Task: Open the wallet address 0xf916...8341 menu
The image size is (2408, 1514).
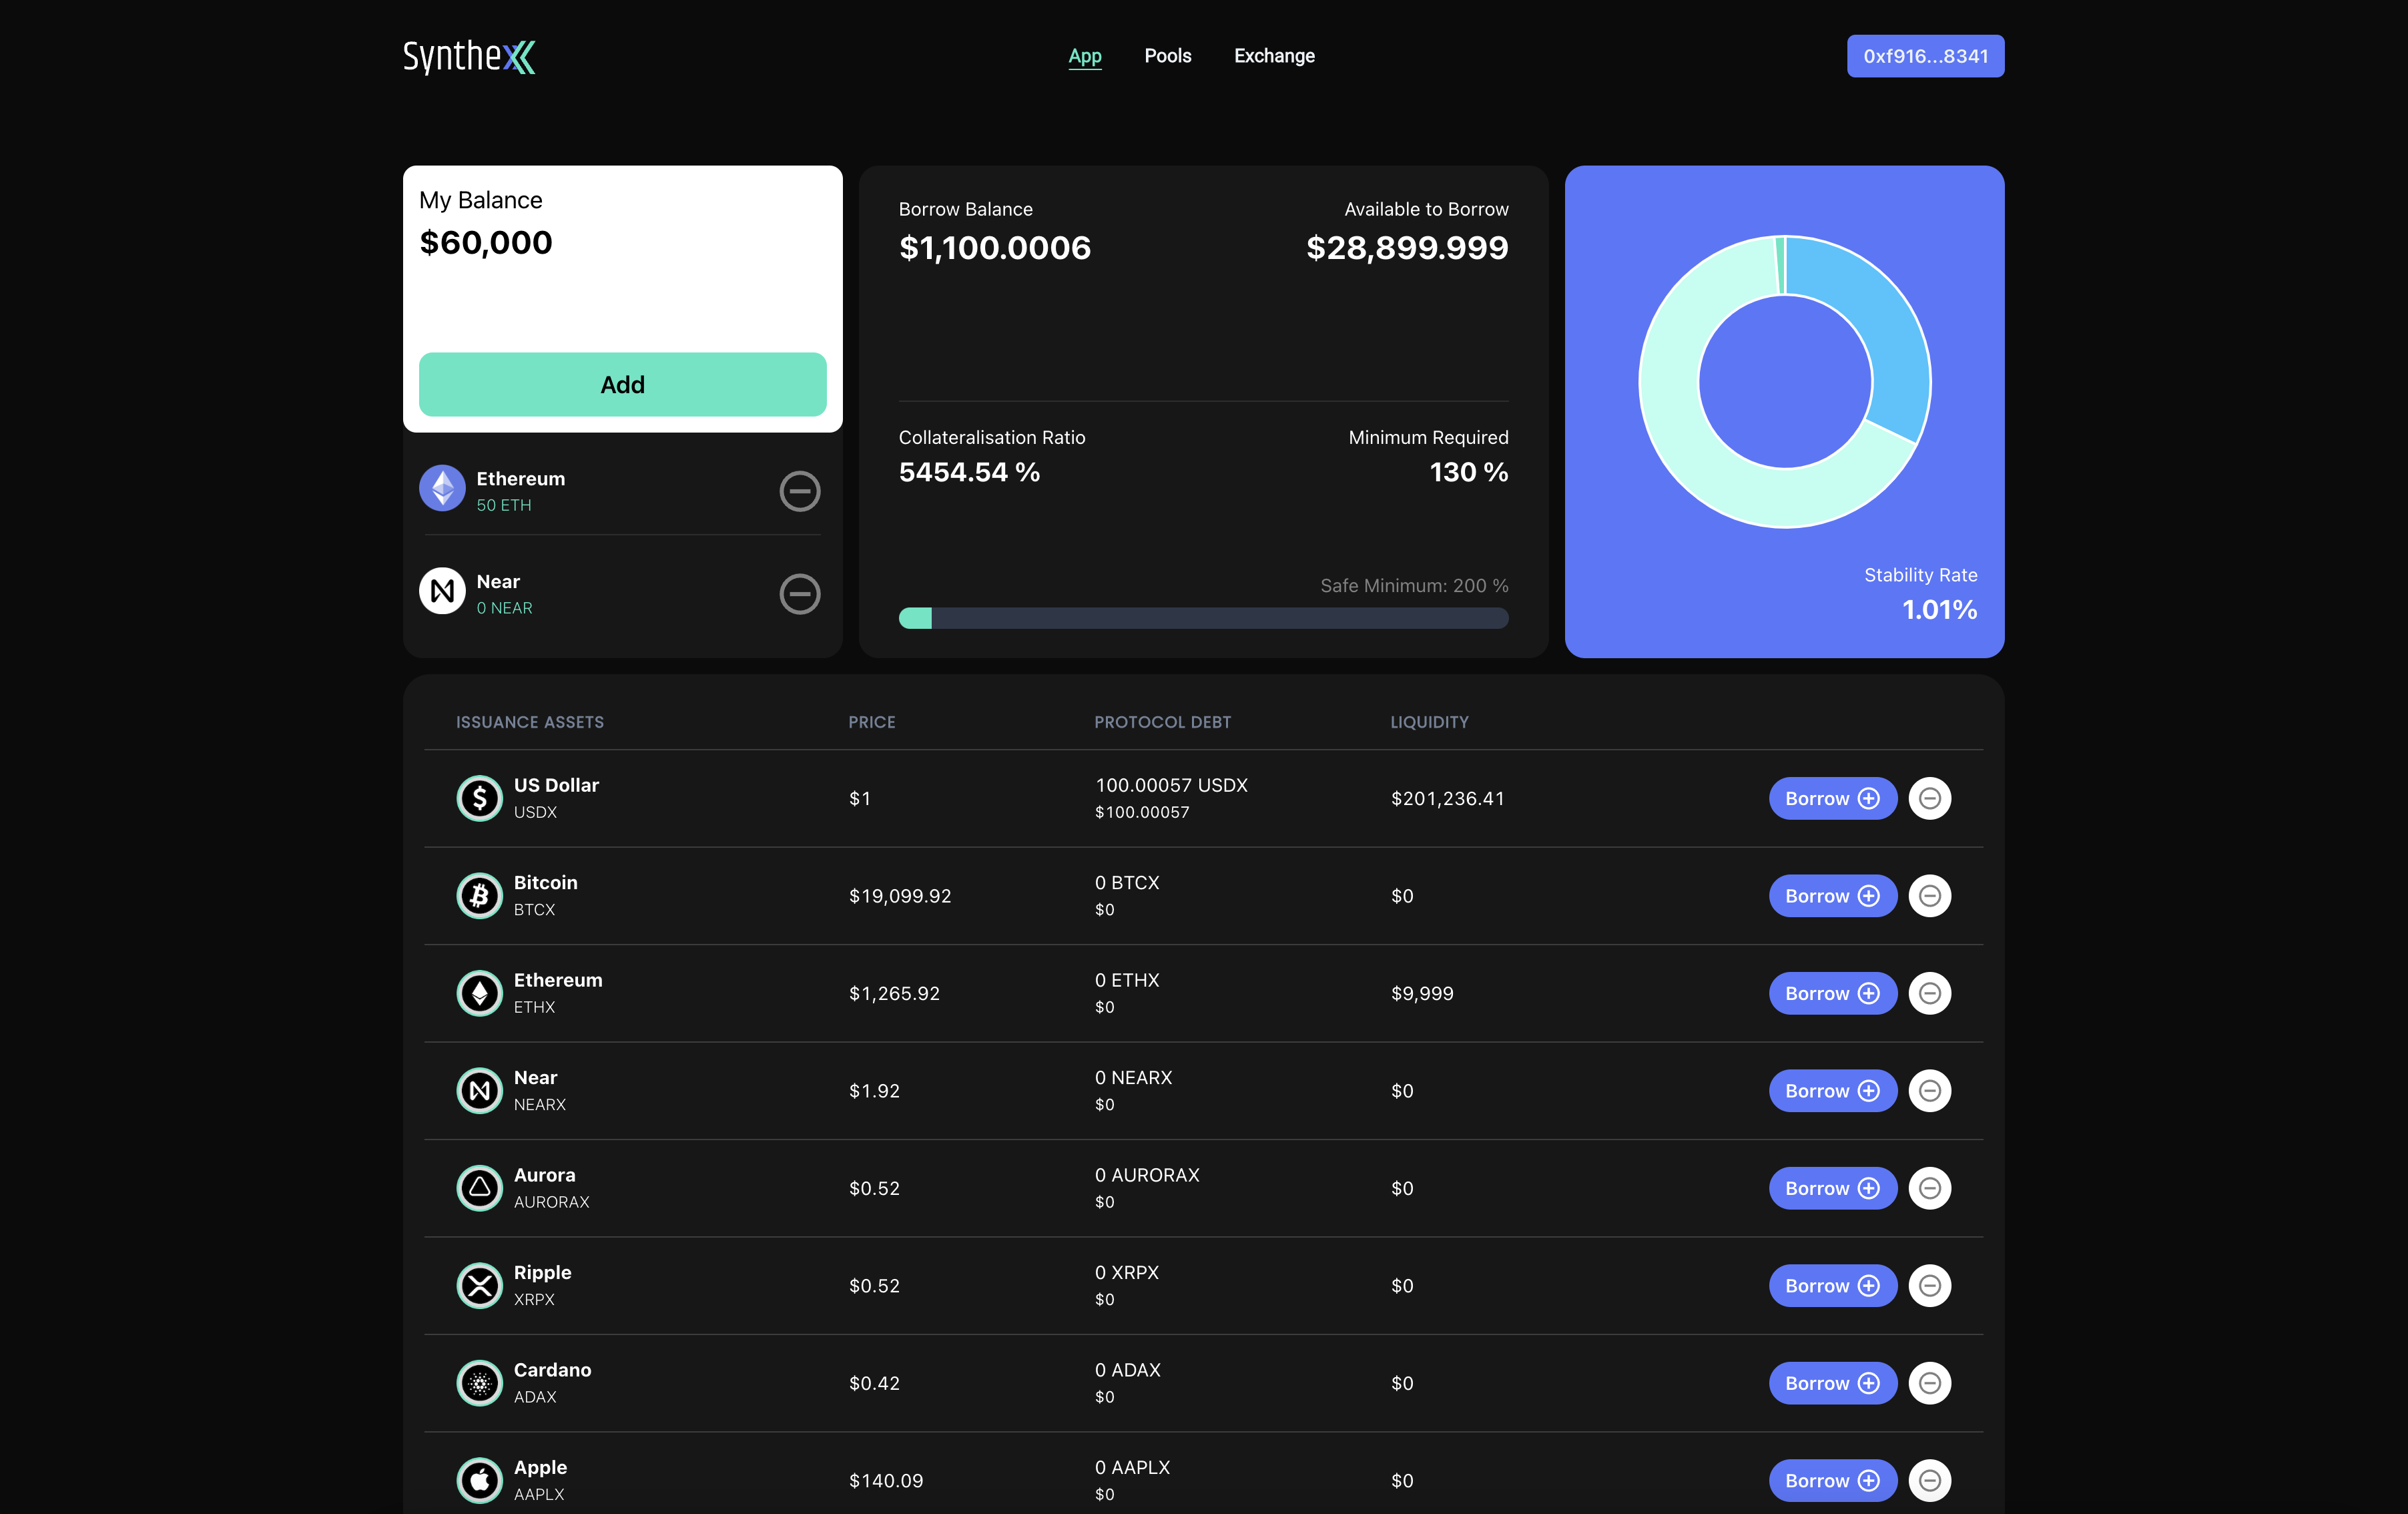Action: tap(1924, 56)
